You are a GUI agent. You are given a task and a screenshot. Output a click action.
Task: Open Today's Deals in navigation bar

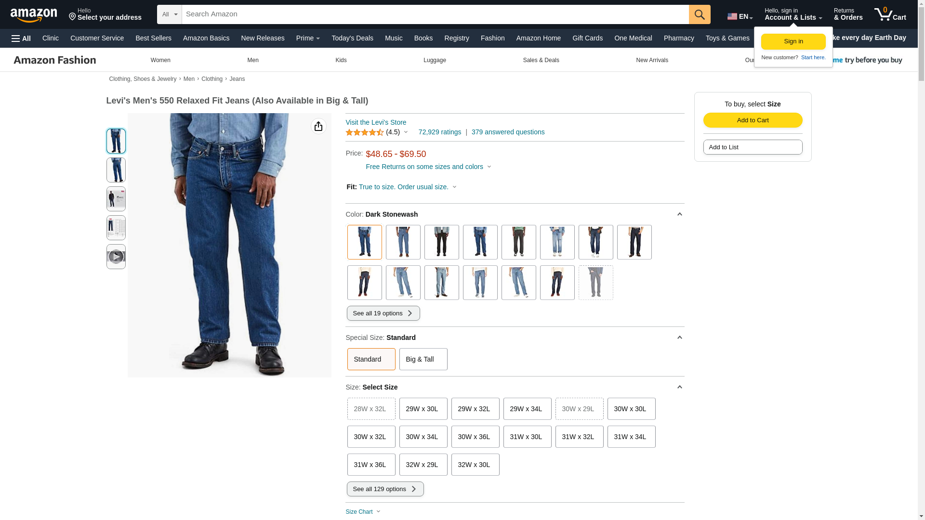(x=352, y=38)
